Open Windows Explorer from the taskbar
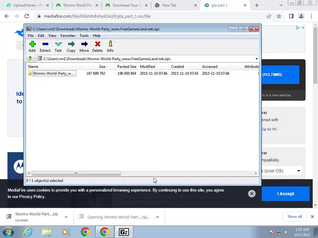Screen dimensions: 318x238 click(x=47, y=232)
